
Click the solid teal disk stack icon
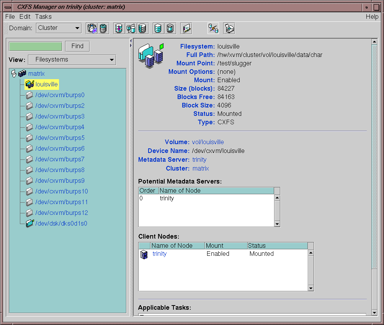pos(158,28)
